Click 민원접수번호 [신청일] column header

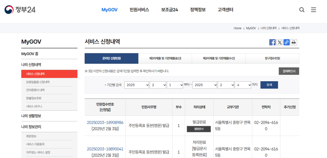pyautogui.click(x=105, y=107)
